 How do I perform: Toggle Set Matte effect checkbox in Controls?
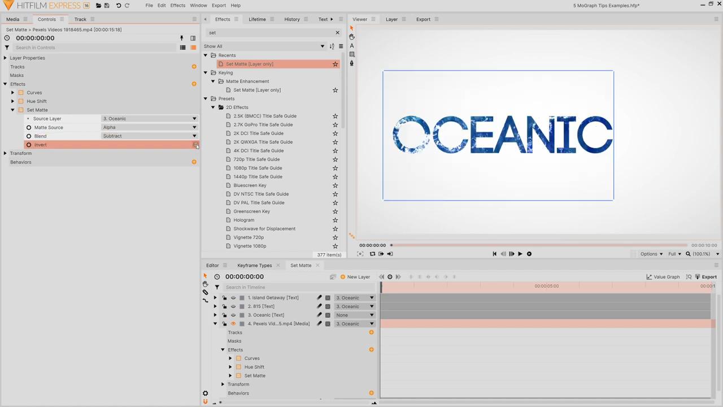click(21, 110)
